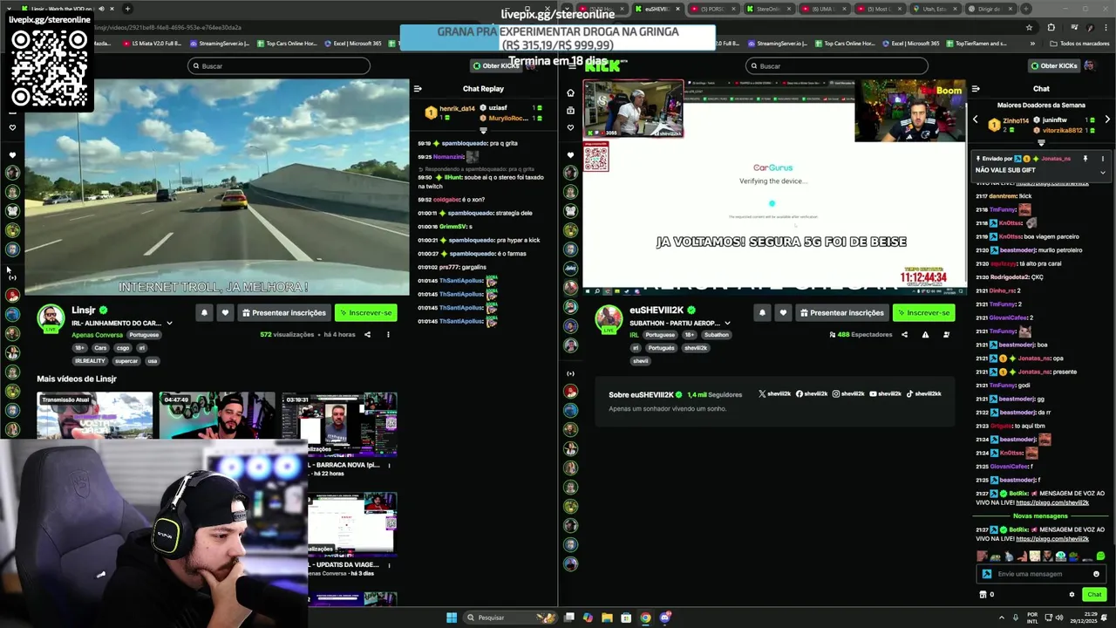This screenshot has height=628, width=1116.
Task: Click the heart follow icon for euSHEVIII2K
Action: (783, 312)
